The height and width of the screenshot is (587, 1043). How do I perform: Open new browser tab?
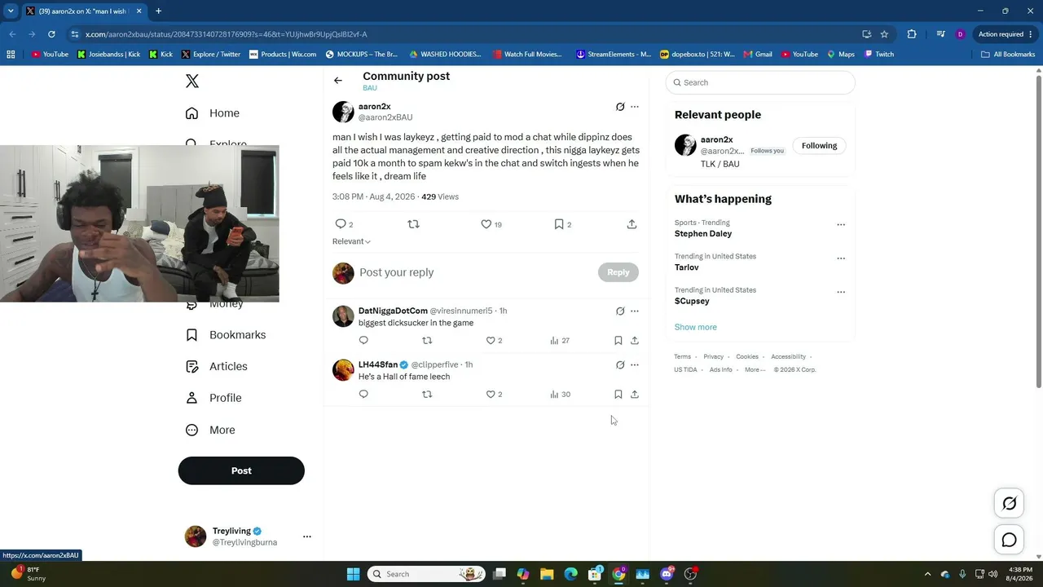pyautogui.click(x=158, y=11)
